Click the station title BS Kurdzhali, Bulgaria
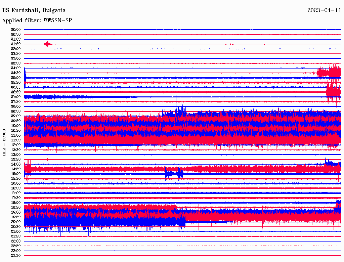The width and height of the screenshot is (344, 262). coord(34,10)
